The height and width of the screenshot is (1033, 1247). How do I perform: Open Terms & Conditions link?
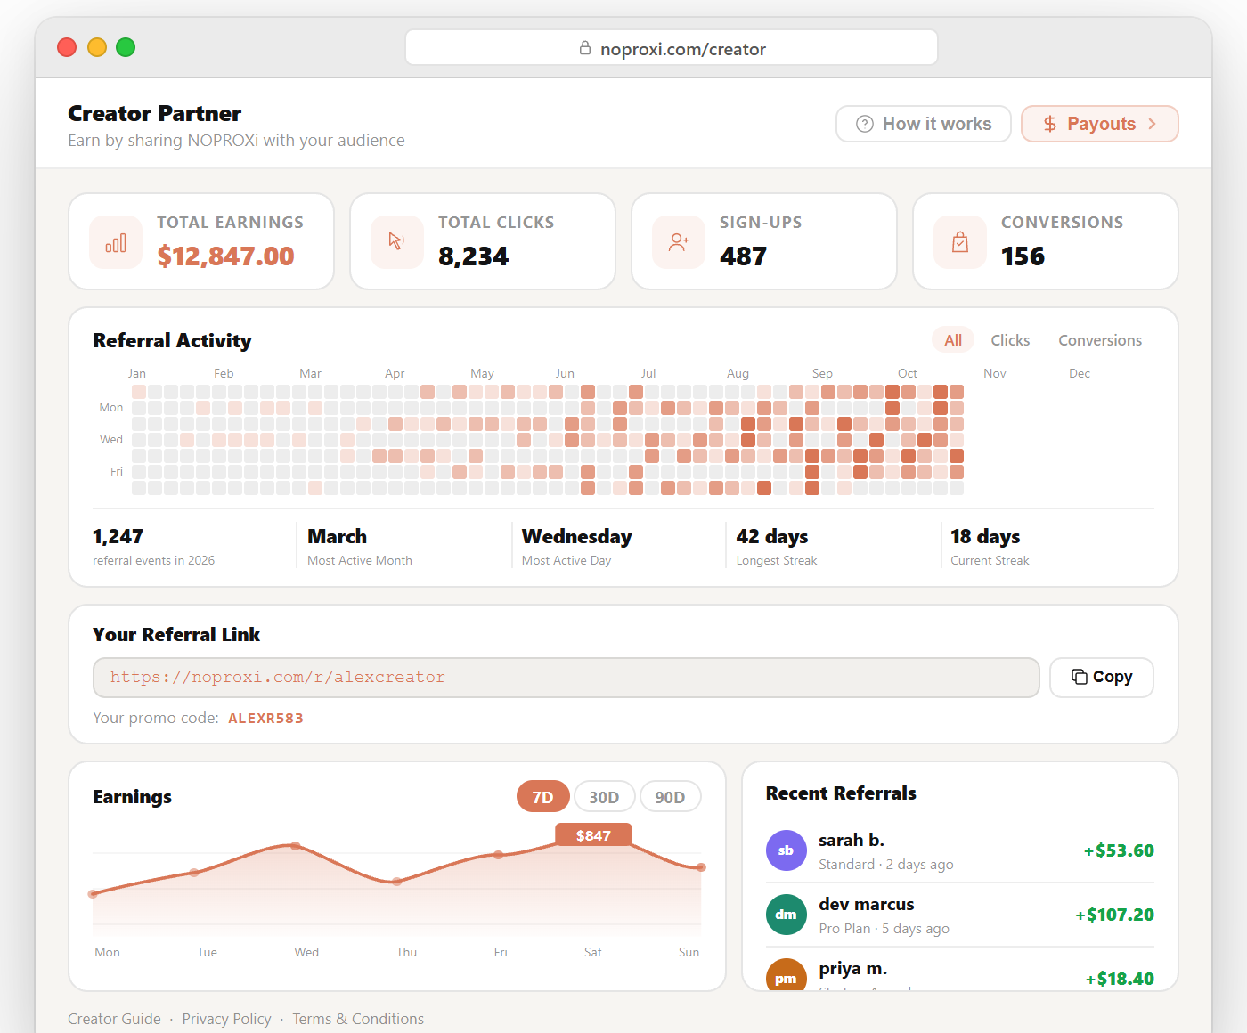358,1019
